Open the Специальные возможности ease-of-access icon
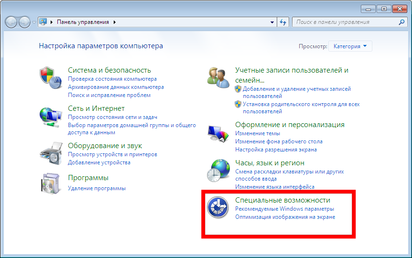 tap(217, 207)
